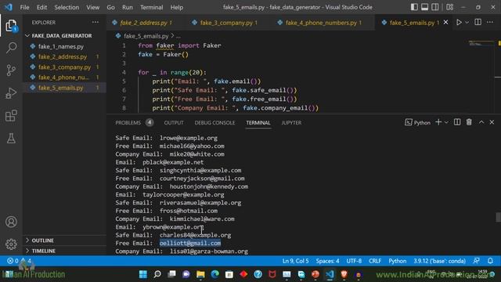
Task: Open Windows Start button on taskbar
Action: click(142, 274)
